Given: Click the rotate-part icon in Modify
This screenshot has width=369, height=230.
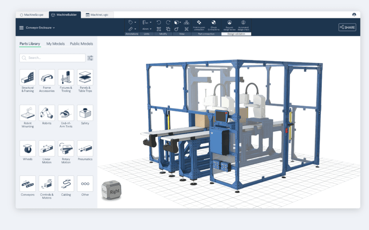Looking at the screenshot, I should click(x=159, y=29).
